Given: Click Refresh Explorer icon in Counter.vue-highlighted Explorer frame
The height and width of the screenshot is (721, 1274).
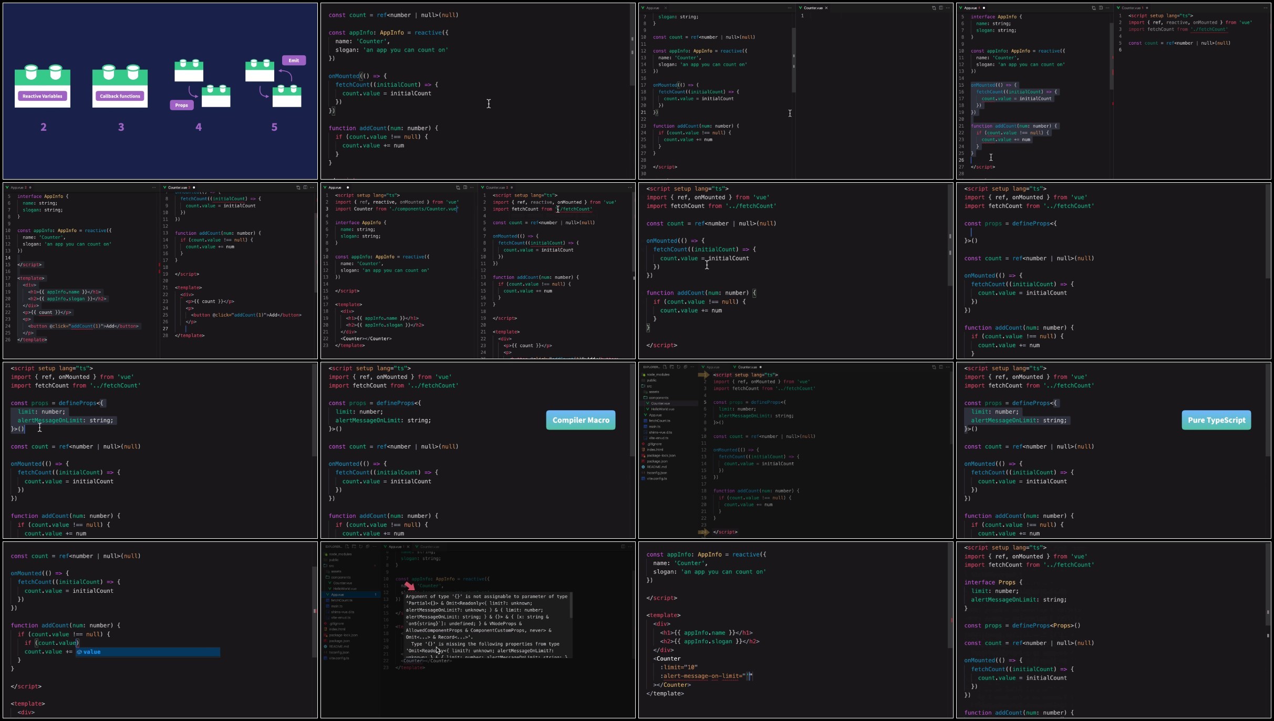Looking at the screenshot, I should 678,367.
